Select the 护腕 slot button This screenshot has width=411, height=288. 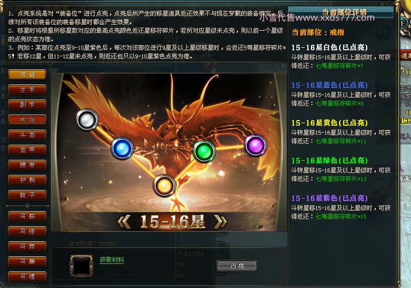[x=27, y=180]
